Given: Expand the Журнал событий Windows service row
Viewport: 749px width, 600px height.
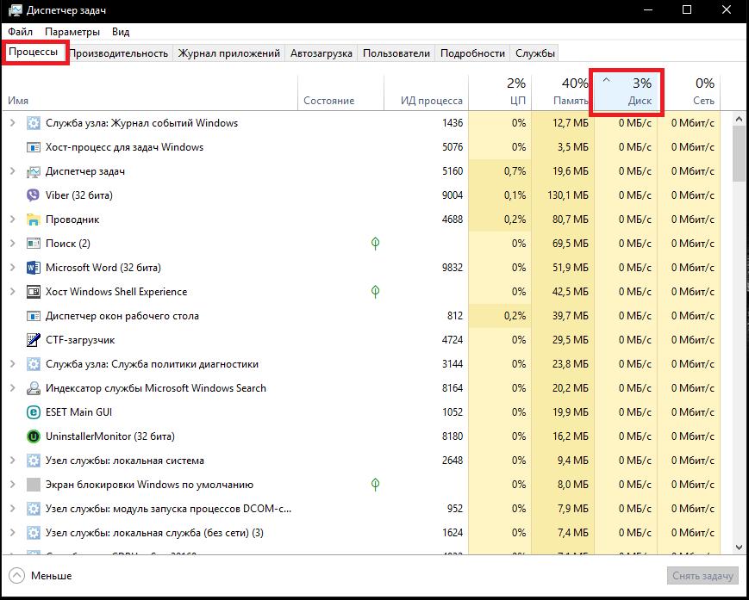Looking at the screenshot, I should click(12, 123).
